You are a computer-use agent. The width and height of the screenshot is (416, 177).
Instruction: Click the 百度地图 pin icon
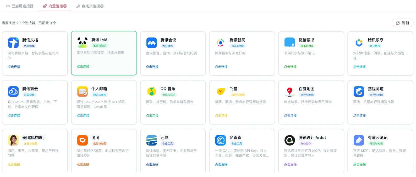pos(290,92)
